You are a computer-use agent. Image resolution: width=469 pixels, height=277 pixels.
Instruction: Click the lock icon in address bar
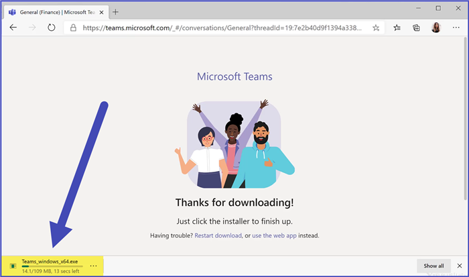coord(74,28)
